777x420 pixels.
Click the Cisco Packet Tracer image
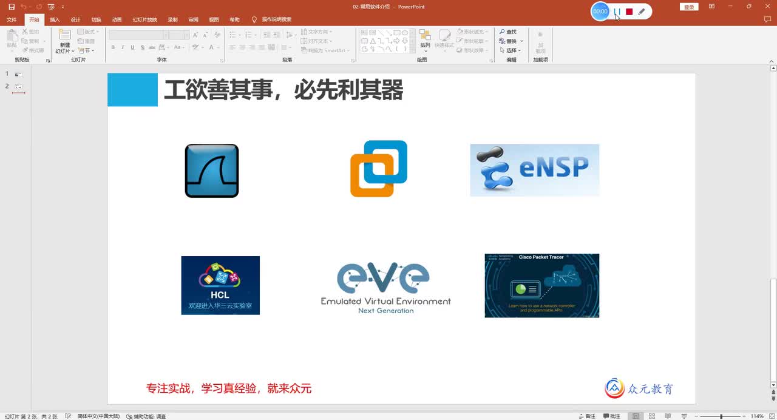tap(541, 285)
